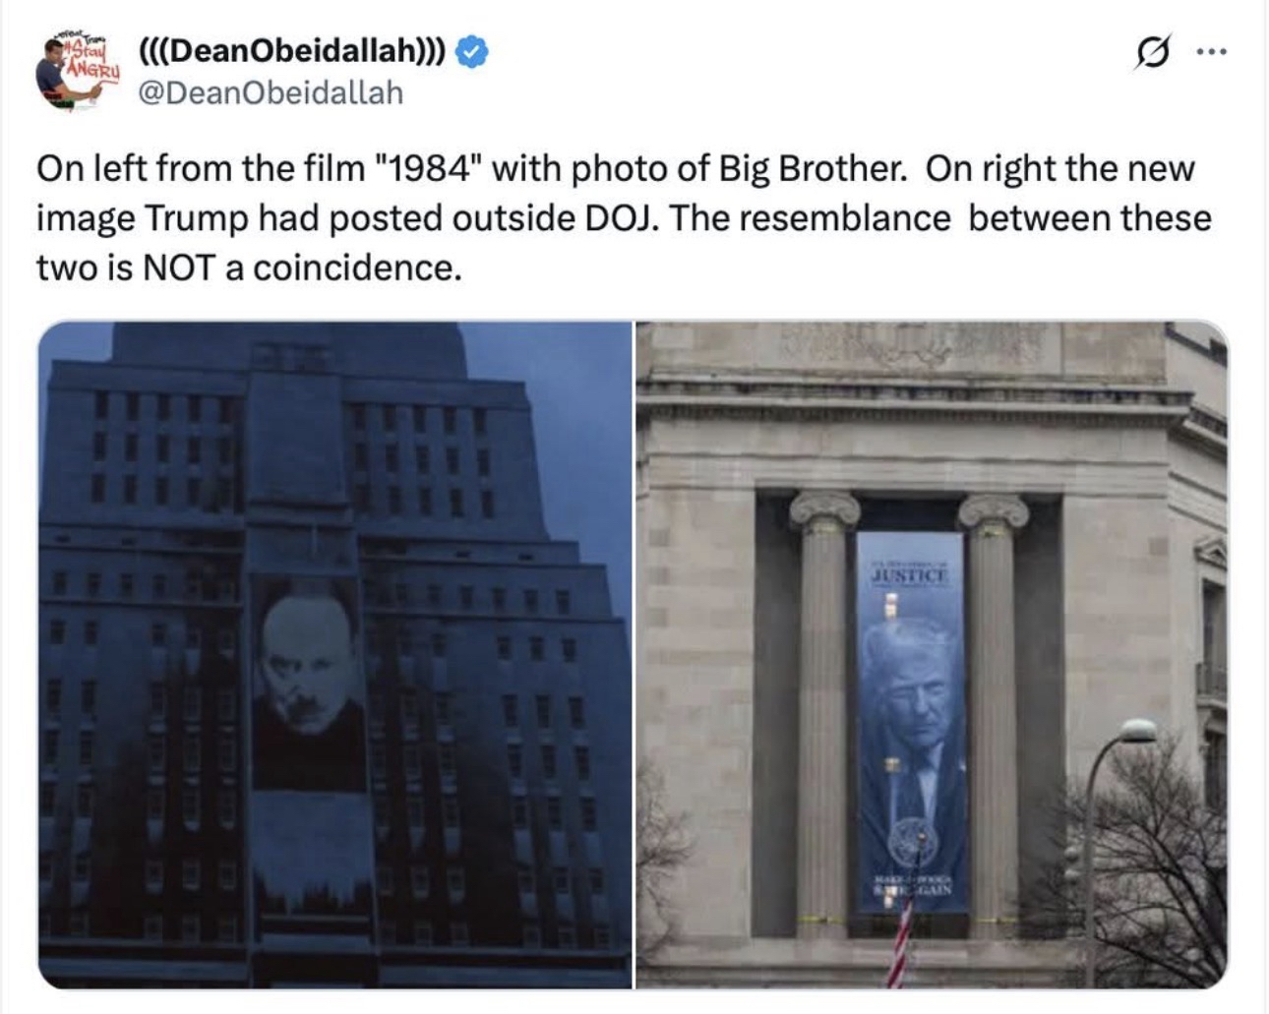This screenshot has width=1269, height=1014.
Task: Click the (((DeanObeidallah))) display name
Action: coord(292,52)
